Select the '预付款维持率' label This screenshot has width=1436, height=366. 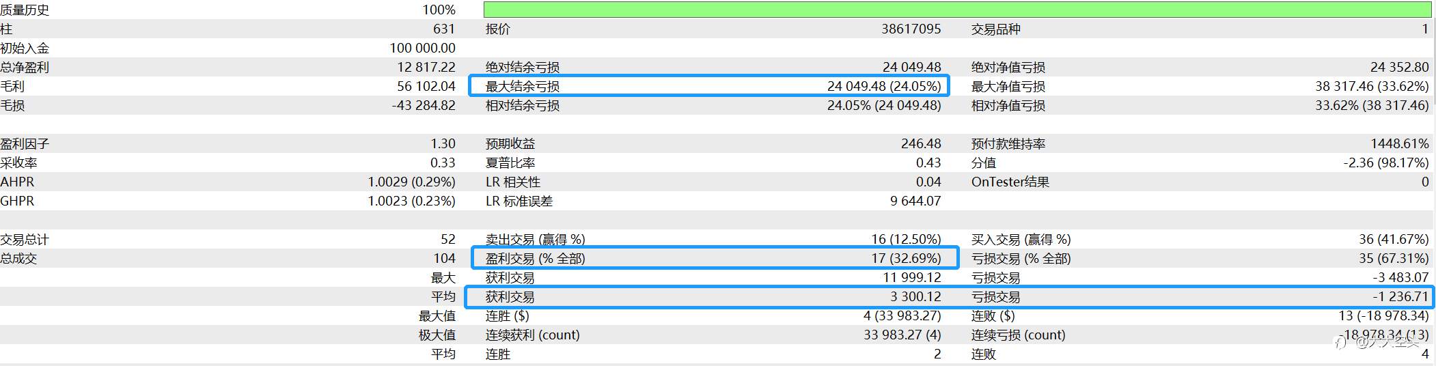pyautogui.click(x=1008, y=143)
